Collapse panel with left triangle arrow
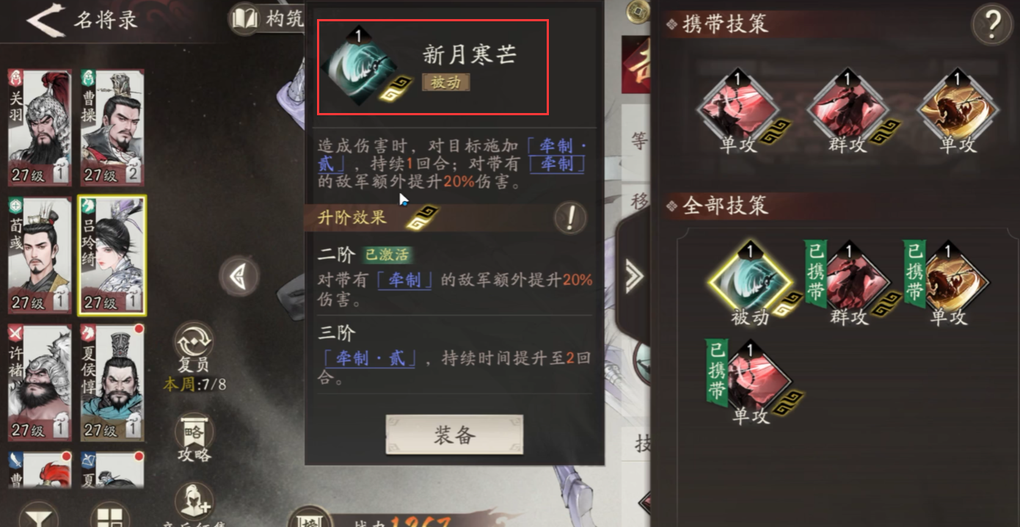The image size is (1020, 527). pos(239,277)
